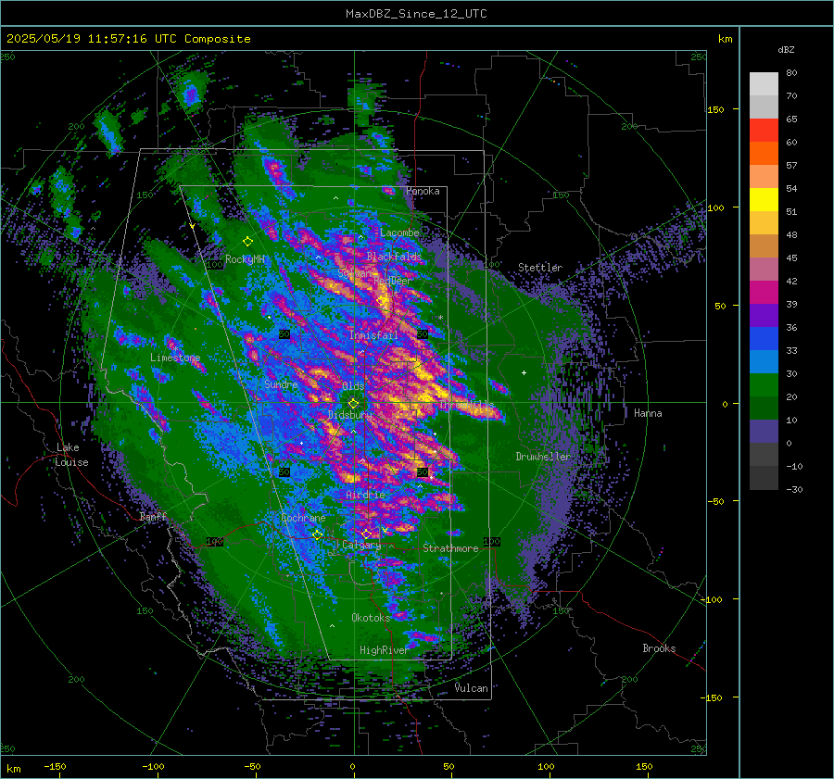Pick the magenta swatch between 42 and 39
The image size is (834, 779).
pos(764,293)
